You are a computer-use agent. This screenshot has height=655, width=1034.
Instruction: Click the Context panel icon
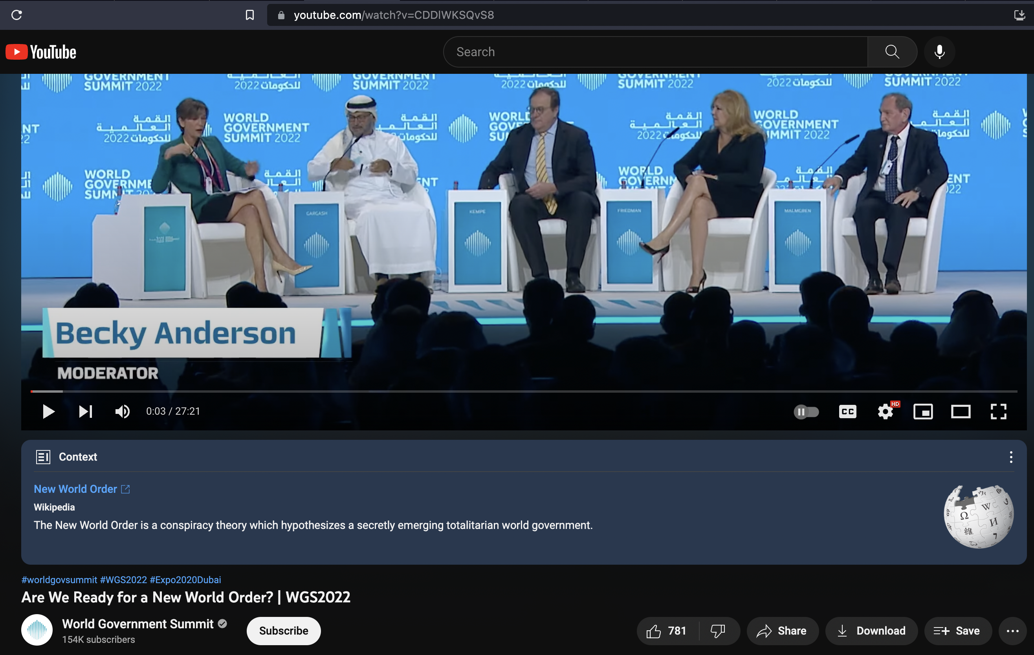click(43, 457)
